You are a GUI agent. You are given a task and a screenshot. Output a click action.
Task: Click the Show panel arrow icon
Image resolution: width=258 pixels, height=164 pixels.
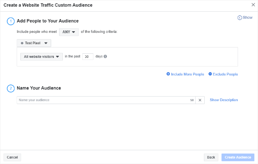click(x=240, y=17)
